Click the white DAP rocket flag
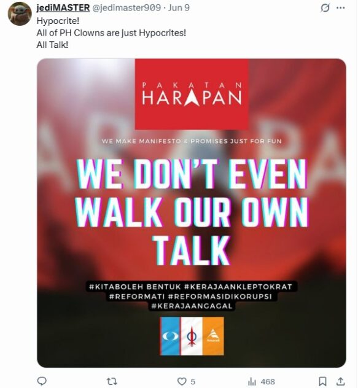This screenshot has height=388, width=358. point(192,336)
